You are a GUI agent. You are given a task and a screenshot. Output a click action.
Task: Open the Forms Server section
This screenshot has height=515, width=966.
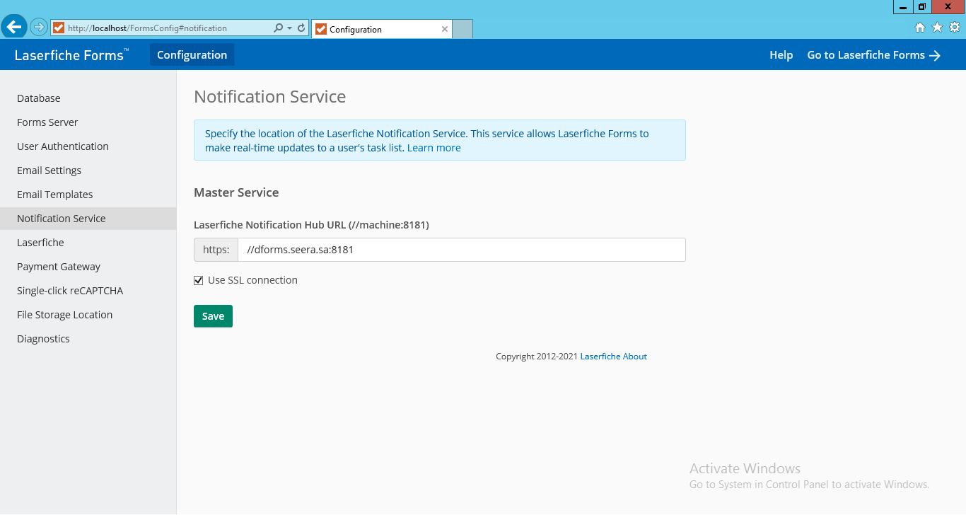click(88, 122)
